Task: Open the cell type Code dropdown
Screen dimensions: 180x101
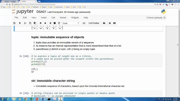Action: (x=71, y=23)
